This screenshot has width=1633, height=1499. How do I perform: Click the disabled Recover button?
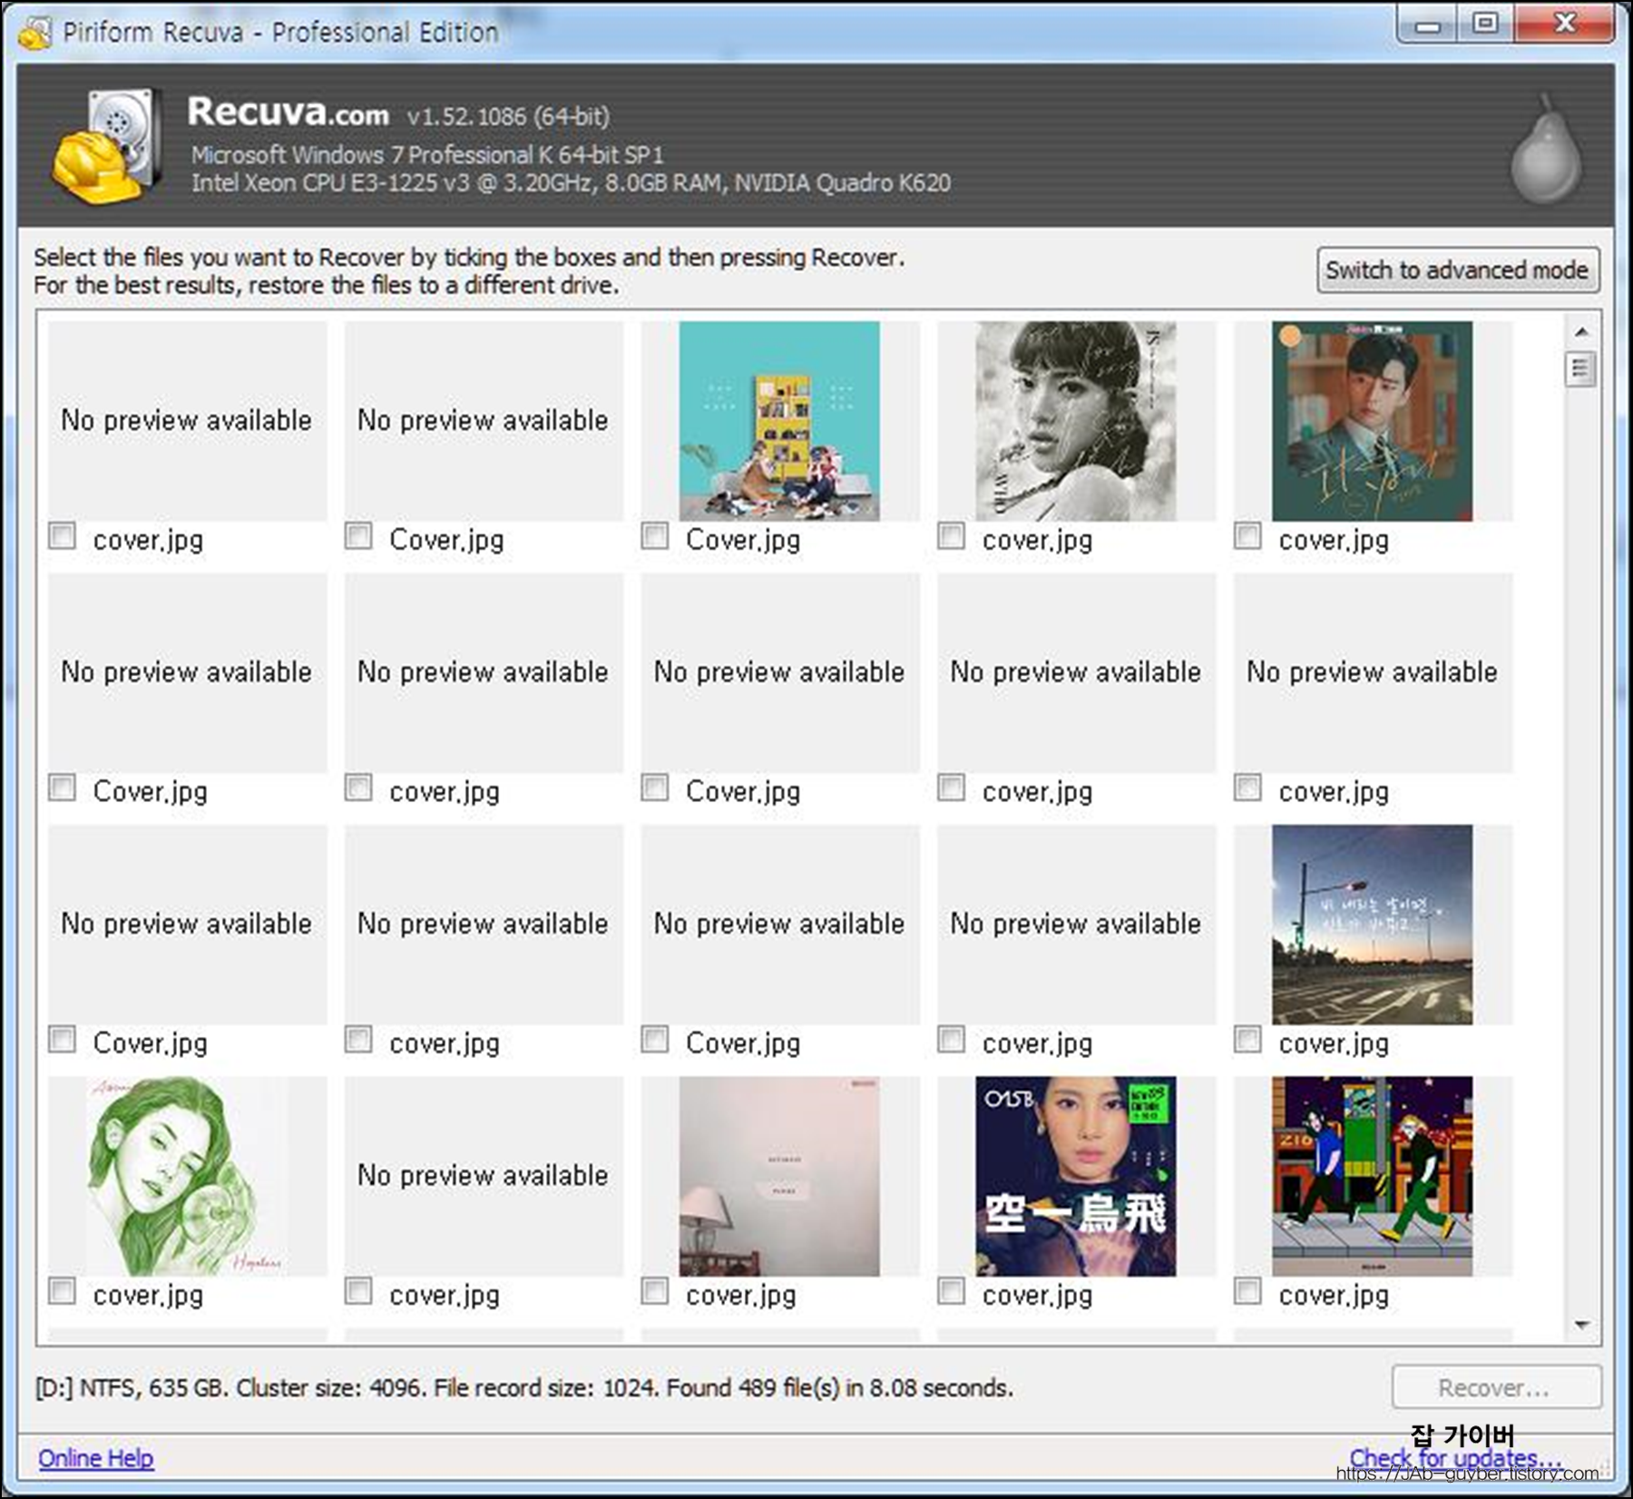(x=1496, y=1387)
